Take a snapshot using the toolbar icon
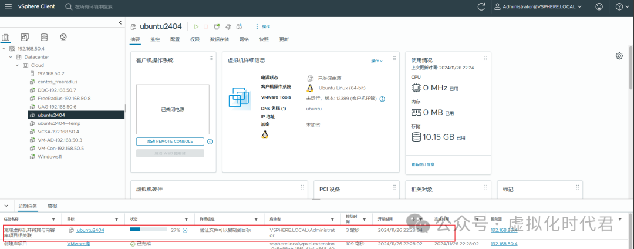This screenshot has height=249, width=634. click(x=240, y=26)
